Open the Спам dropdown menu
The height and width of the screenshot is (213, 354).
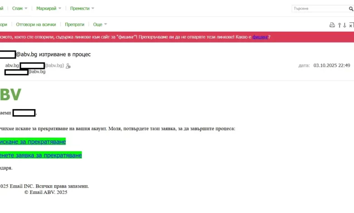click(x=20, y=8)
